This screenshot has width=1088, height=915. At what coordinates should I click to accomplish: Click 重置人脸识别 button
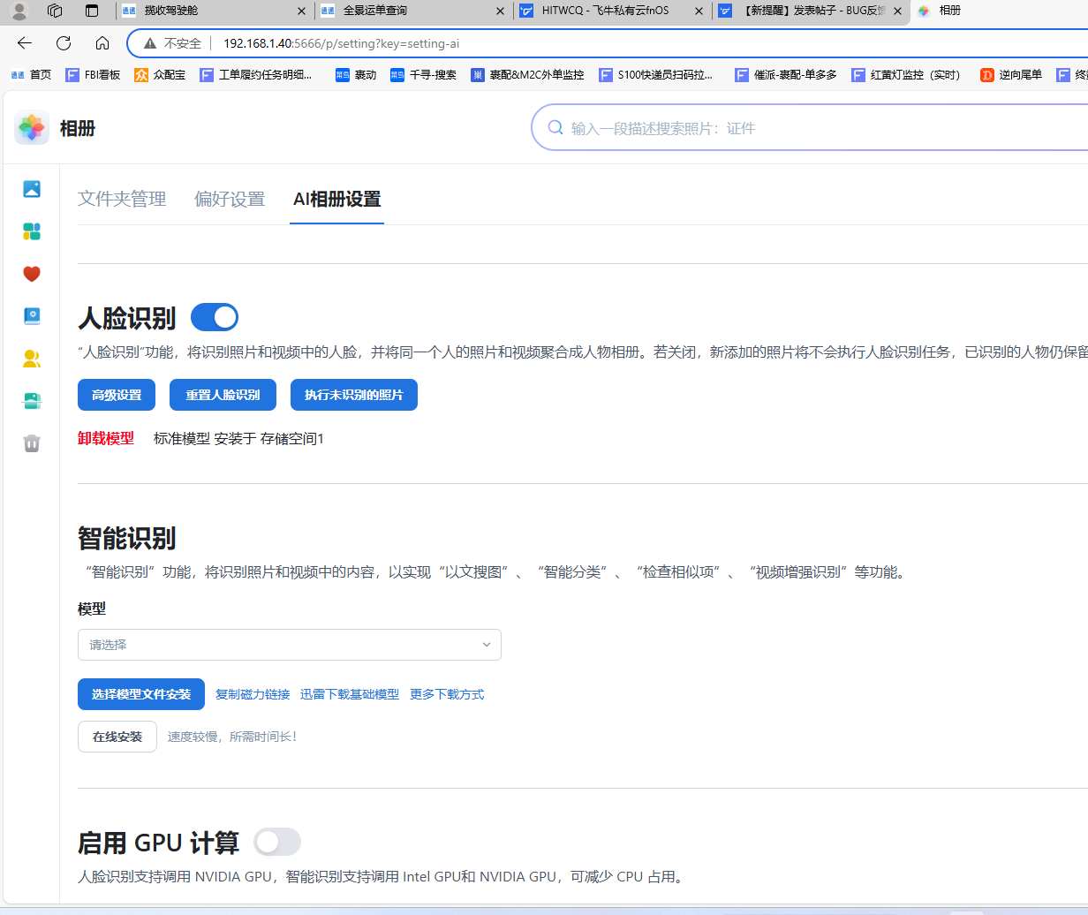223,395
